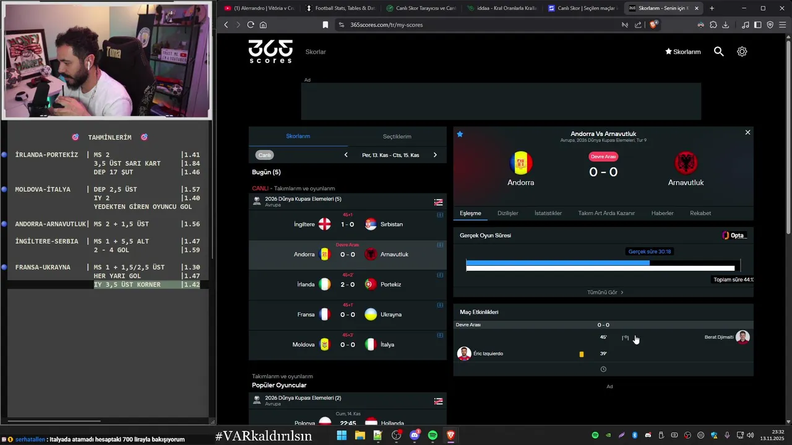Select the Skorlarım tab in left panel
Viewport: 792px width, 445px height.
point(298,137)
